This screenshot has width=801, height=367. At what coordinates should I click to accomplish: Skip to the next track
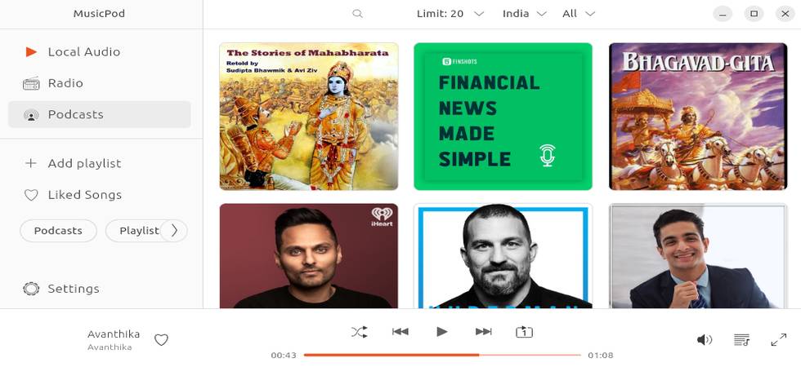(x=483, y=332)
